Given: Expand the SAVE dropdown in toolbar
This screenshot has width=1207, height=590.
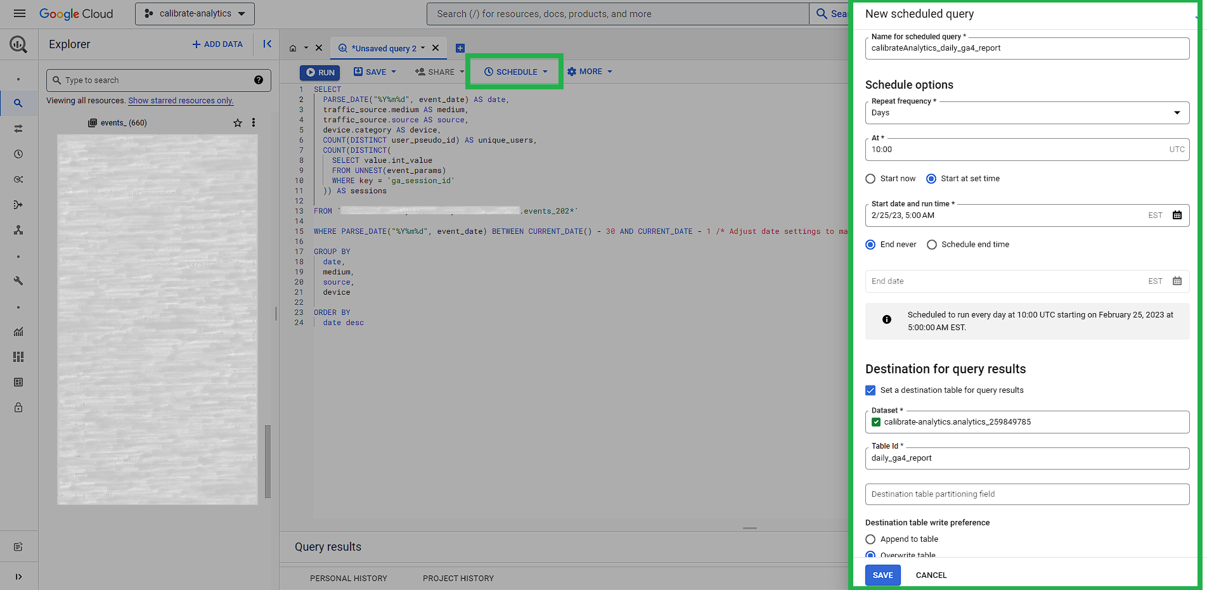Looking at the screenshot, I should (x=394, y=72).
